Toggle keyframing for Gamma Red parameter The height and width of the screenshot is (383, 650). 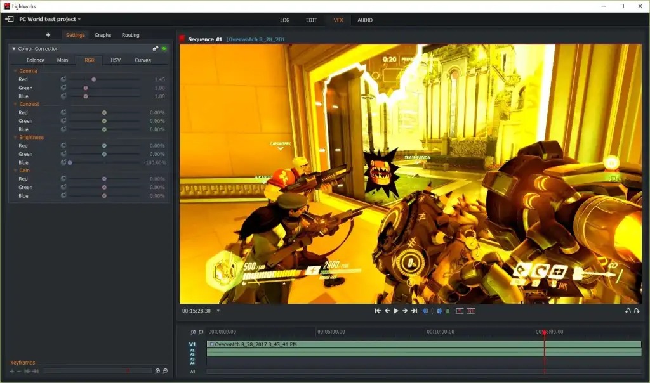[63, 79]
